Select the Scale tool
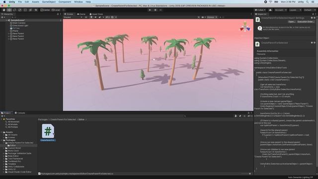Viewport: 318px width, 179px height. click(x=20, y=10)
